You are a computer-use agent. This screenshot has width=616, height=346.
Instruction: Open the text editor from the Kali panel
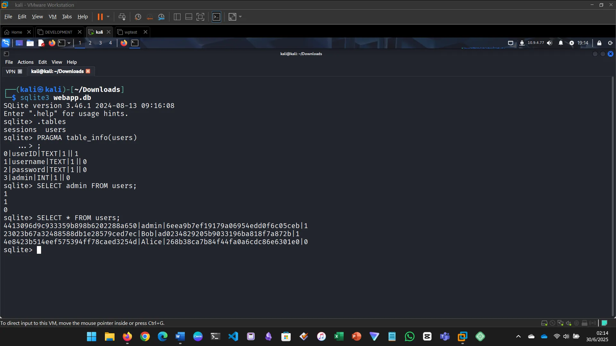click(x=41, y=43)
